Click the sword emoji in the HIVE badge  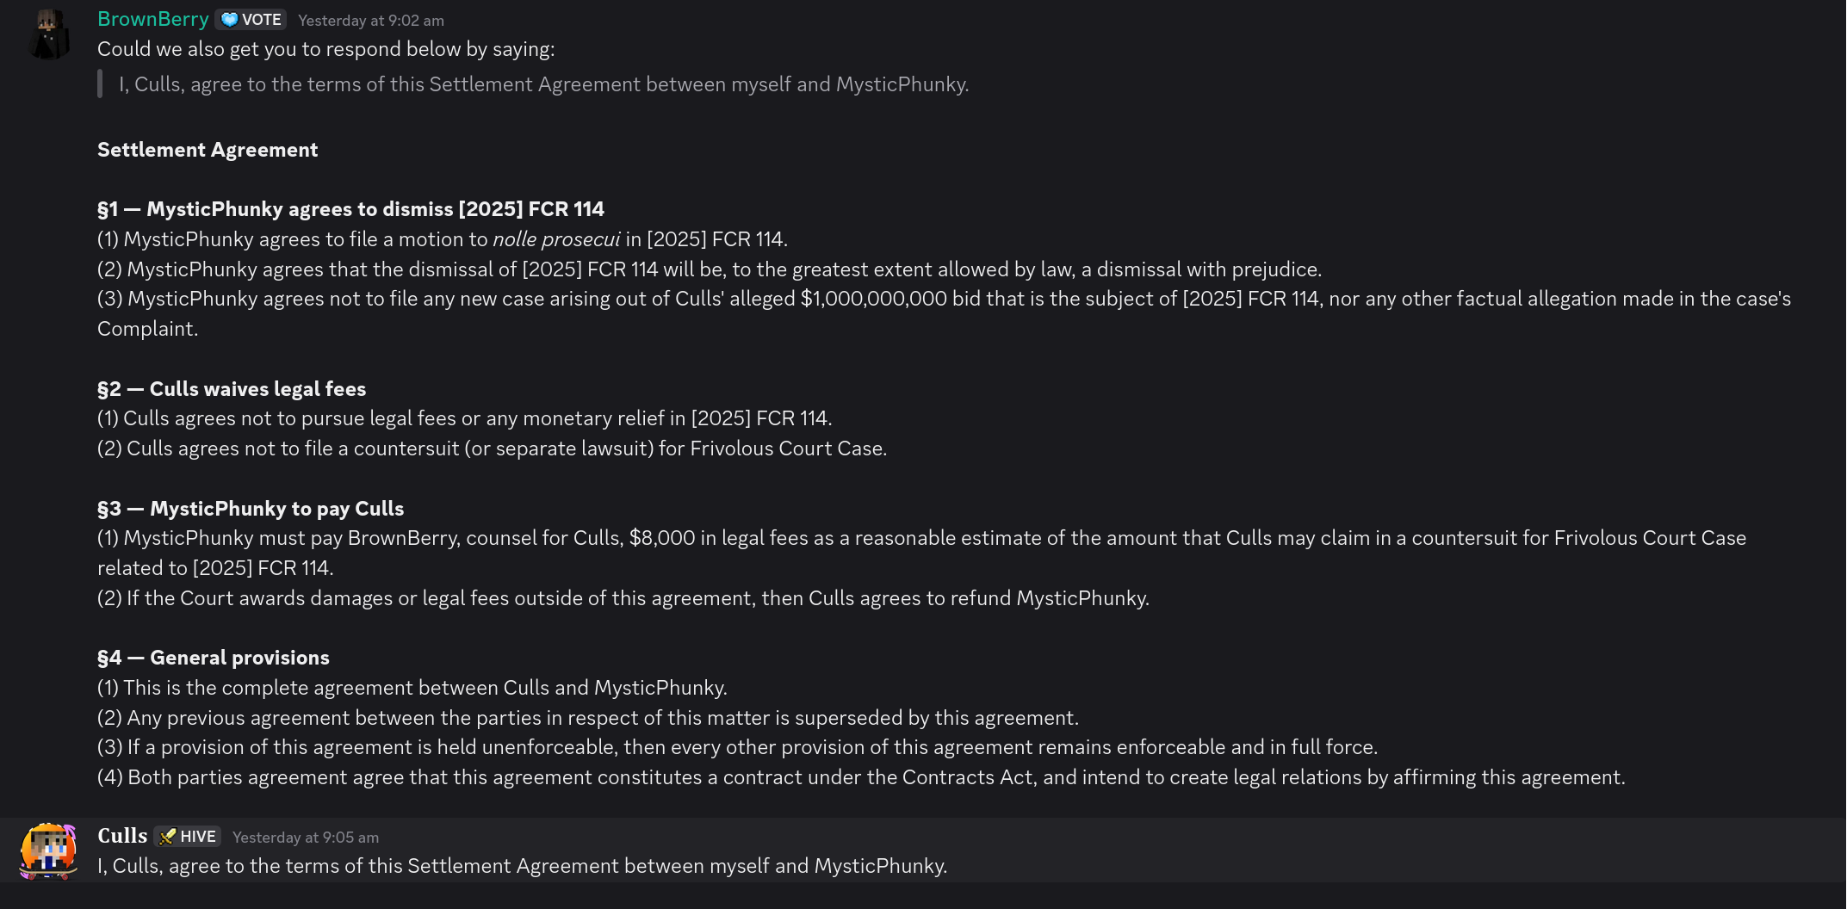167,836
